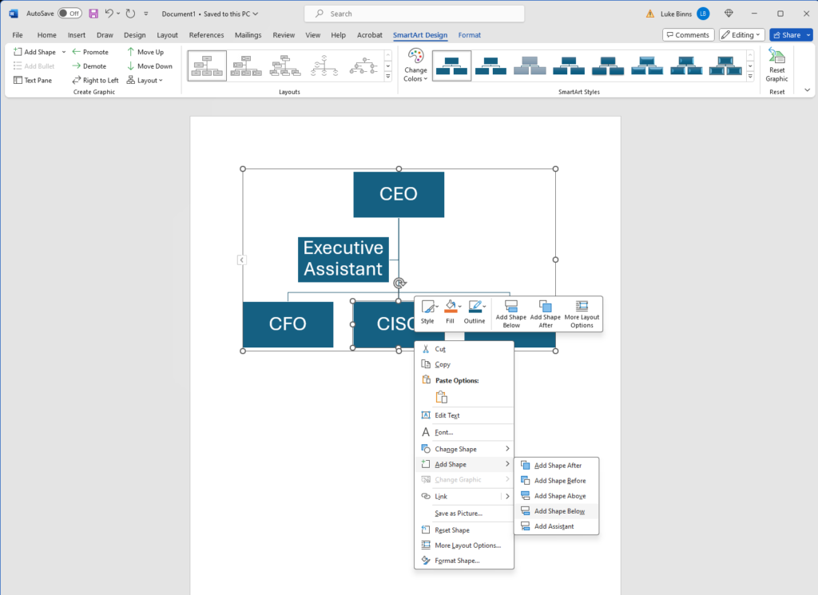818x595 pixels.
Task: Choose Add Assistant from the submenu
Action: tap(554, 526)
